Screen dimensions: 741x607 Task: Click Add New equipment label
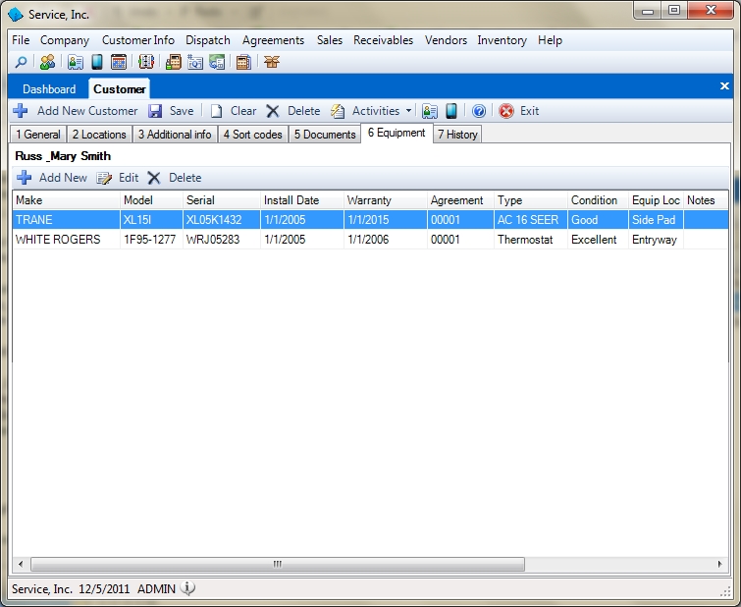(x=64, y=178)
